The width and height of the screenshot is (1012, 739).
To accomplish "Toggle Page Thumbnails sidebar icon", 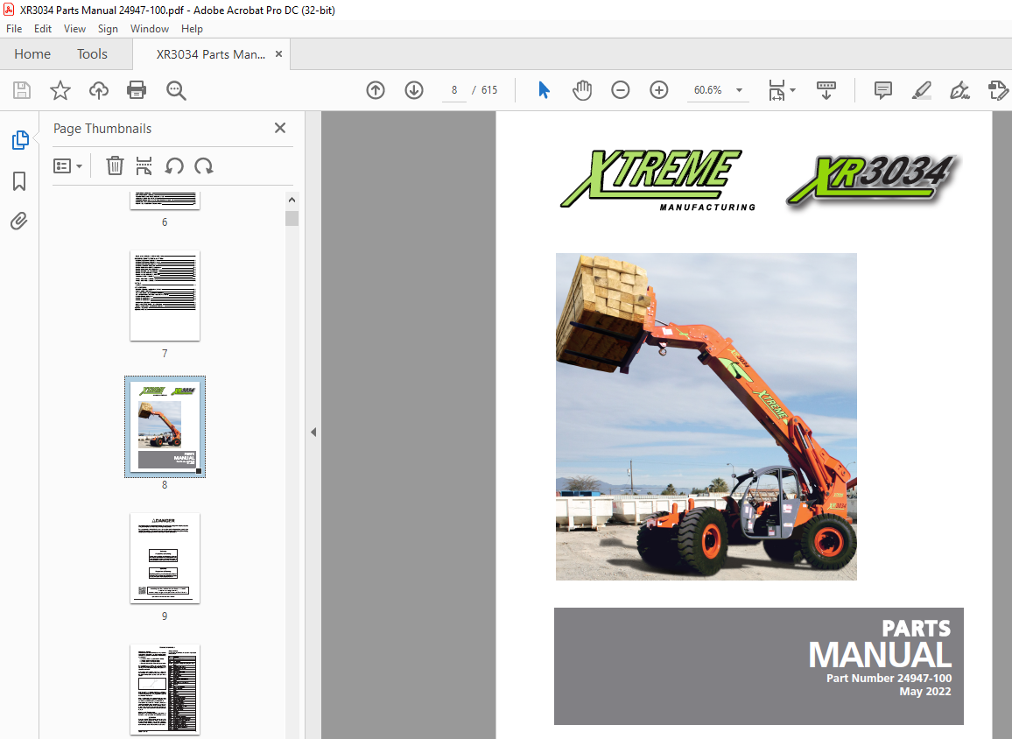I will click(20, 140).
